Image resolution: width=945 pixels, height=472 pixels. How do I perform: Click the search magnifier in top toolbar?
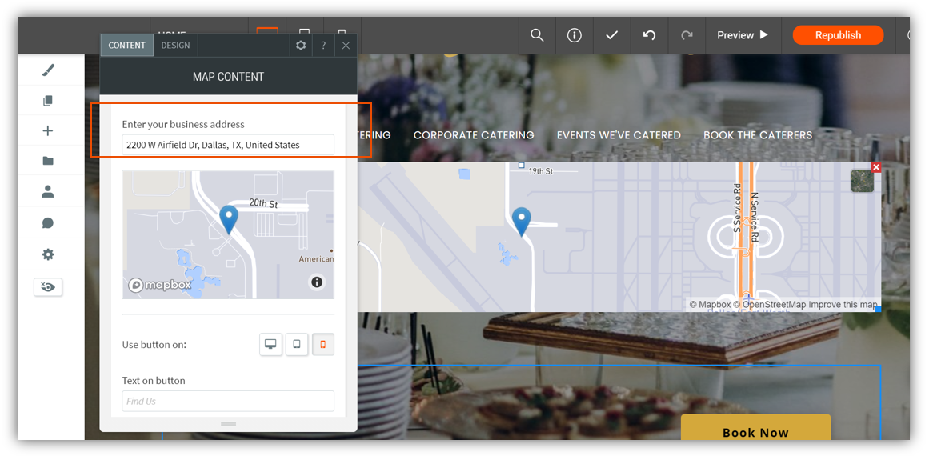(x=537, y=35)
